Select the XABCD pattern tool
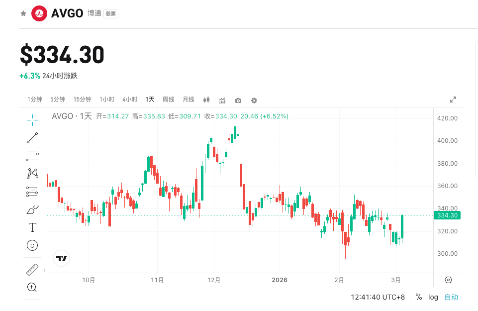This screenshot has height=311, width=478. [32, 173]
